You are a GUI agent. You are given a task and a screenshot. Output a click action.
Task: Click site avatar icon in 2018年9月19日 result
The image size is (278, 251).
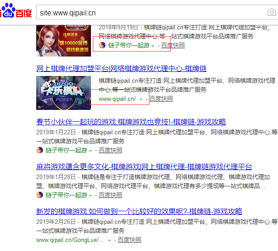(x=102, y=45)
